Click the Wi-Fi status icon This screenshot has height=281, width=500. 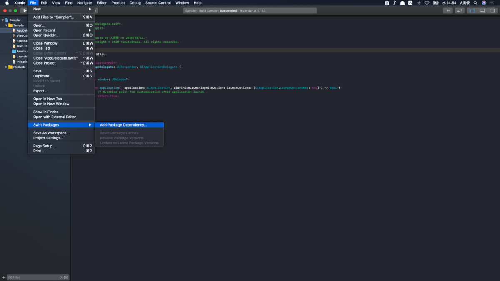point(427,3)
